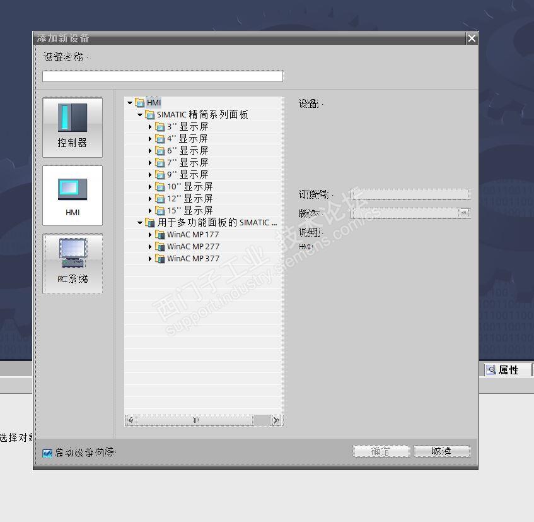Click the SIMATIC 精简系列面板 folder icon
The image size is (534, 522).
(x=150, y=114)
